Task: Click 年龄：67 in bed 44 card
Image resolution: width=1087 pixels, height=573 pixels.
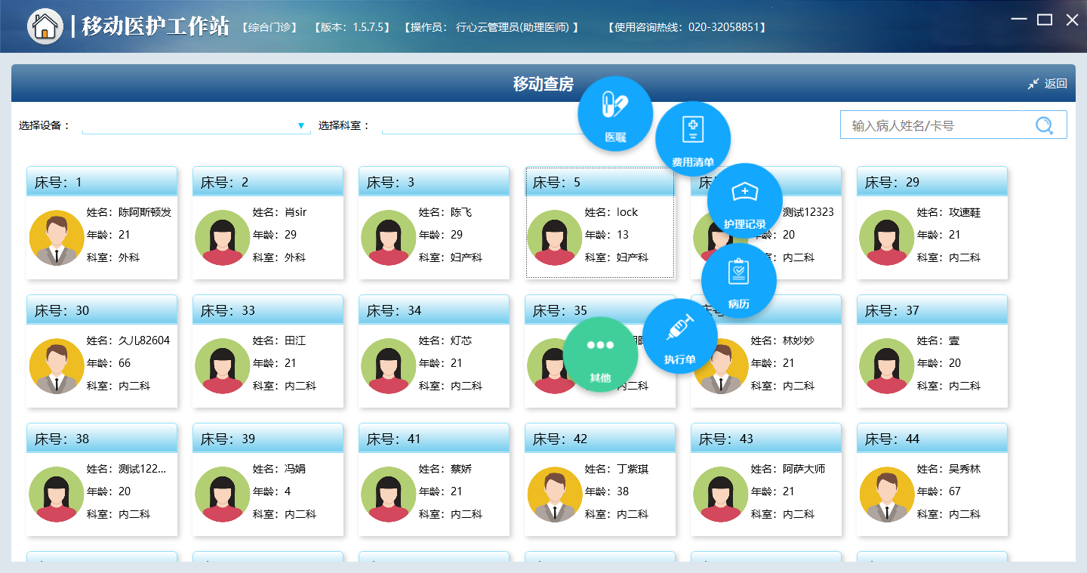Action: click(939, 491)
